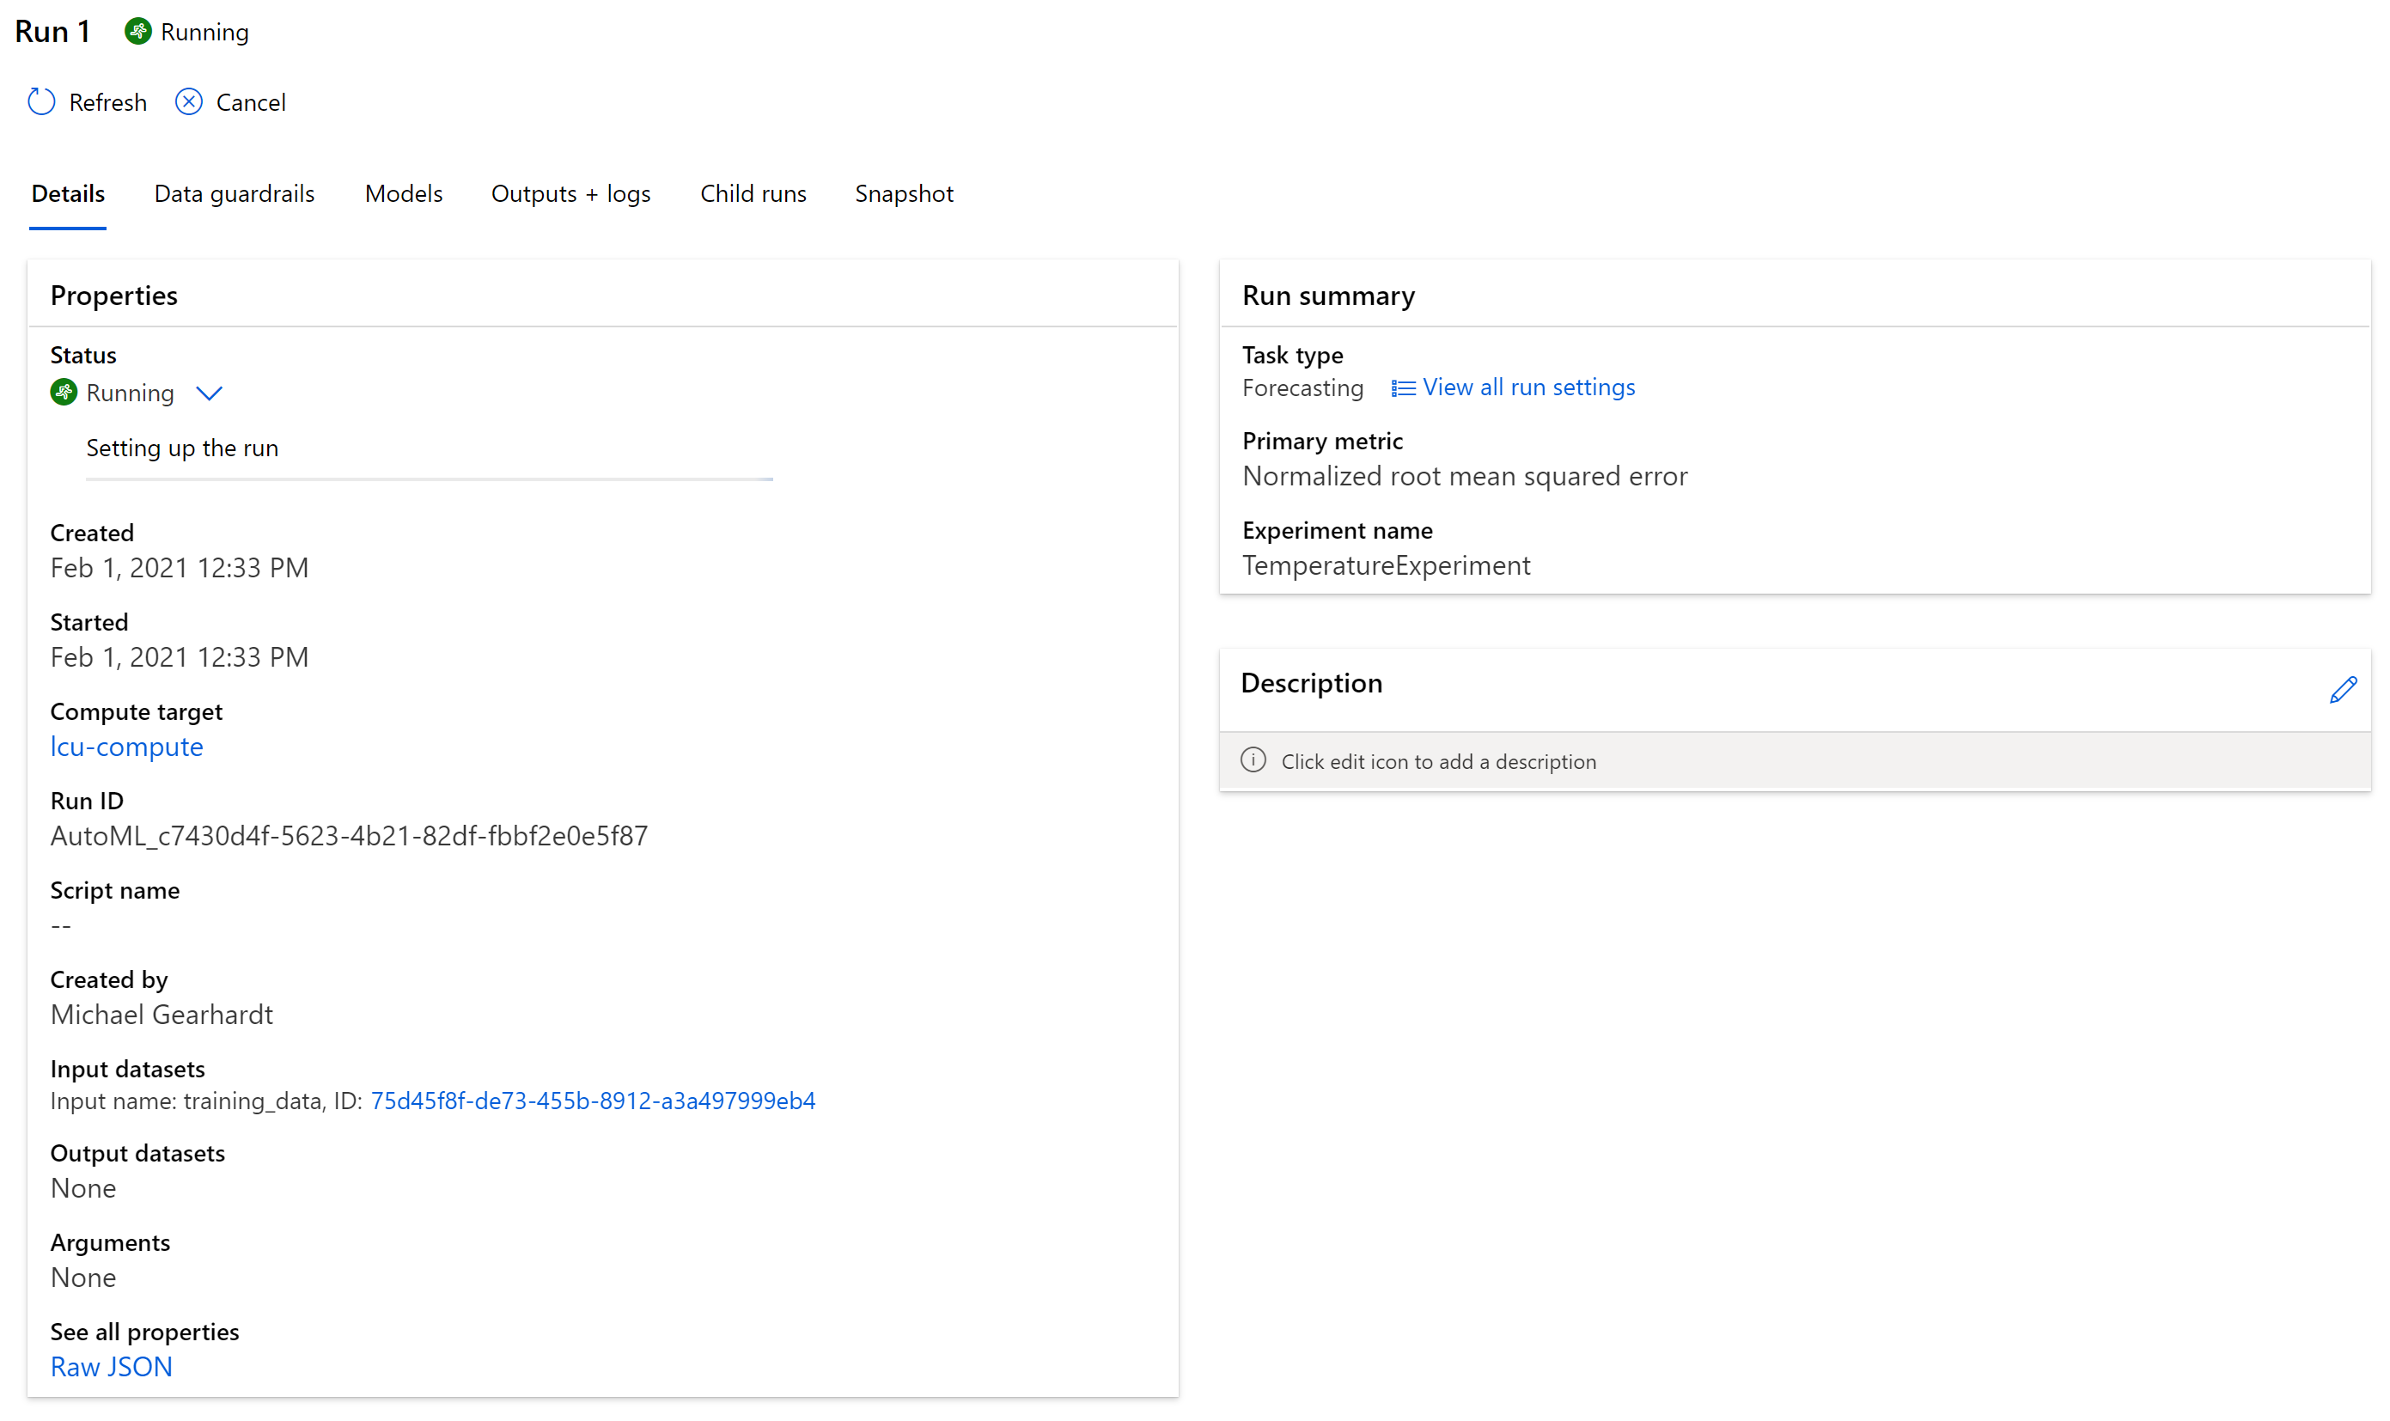Click the Run ID AutoML_c7430d4f value
The image size is (2390, 1421).
click(x=349, y=836)
